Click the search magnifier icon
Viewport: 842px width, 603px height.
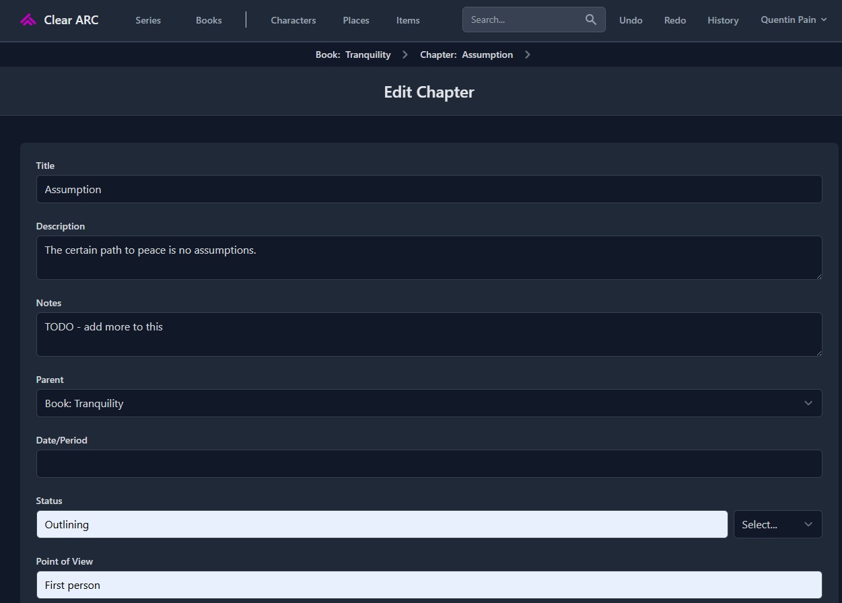coord(591,20)
